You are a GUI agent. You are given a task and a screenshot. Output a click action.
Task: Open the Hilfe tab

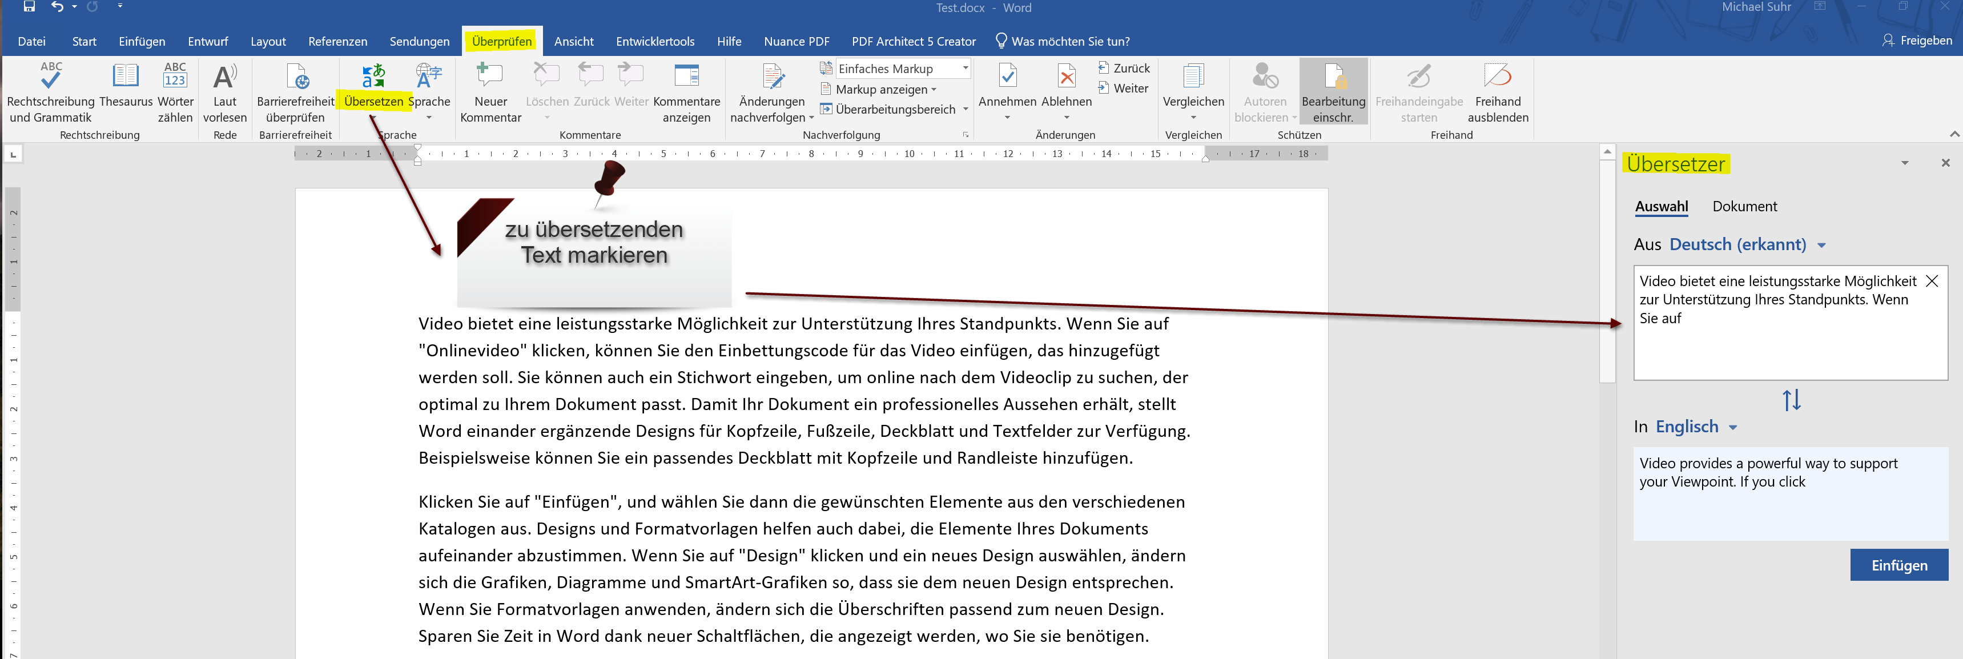(729, 41)
